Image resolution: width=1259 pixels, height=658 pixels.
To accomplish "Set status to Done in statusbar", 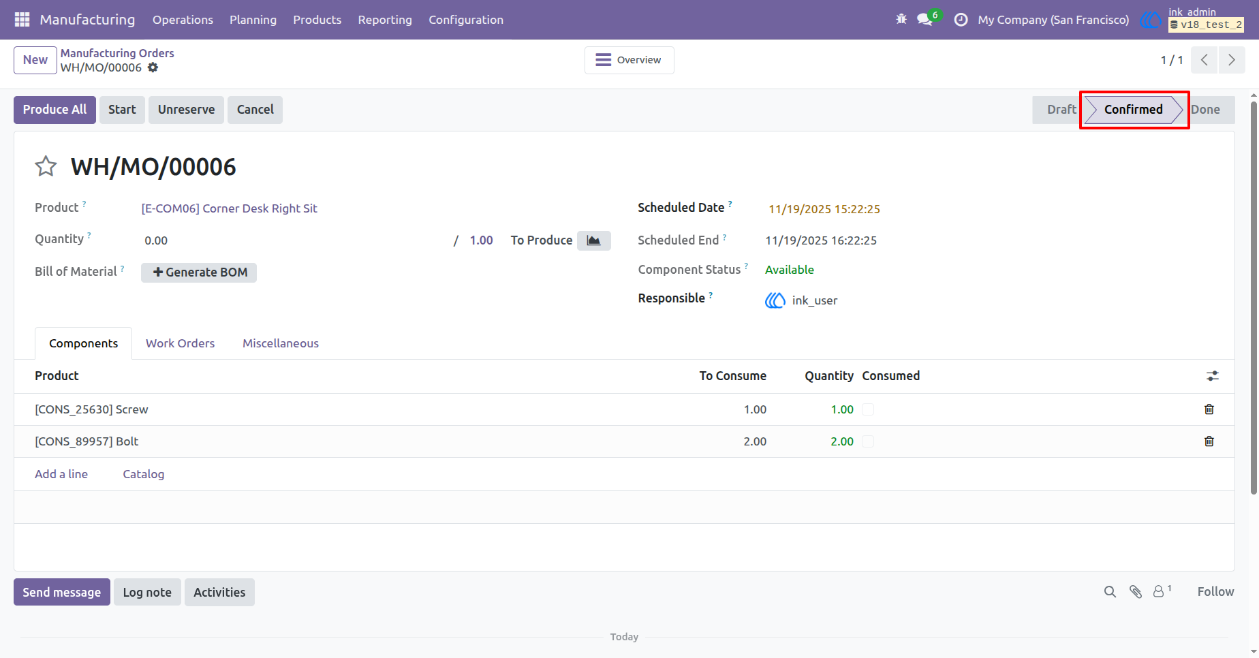I will click(1209, 110).
